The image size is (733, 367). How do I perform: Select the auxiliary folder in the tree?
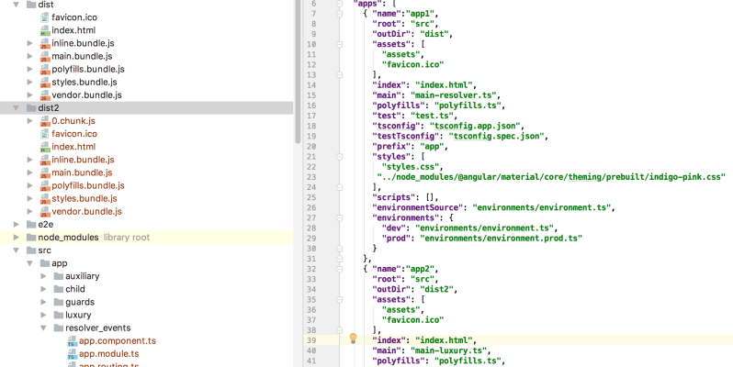click(82, 276)
